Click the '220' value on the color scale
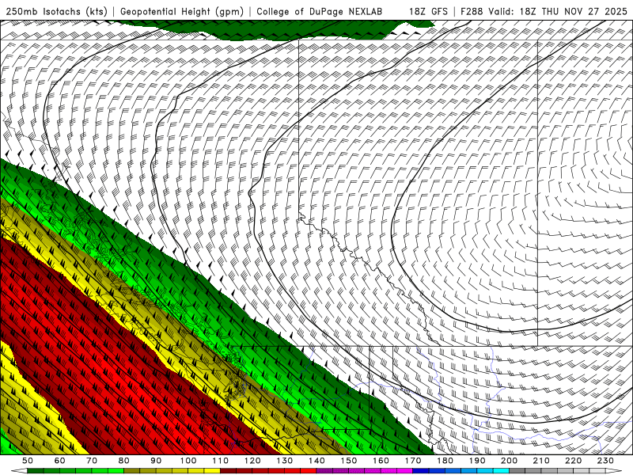The width and height of the screenshot is (633, 475). tap(574, 461)
